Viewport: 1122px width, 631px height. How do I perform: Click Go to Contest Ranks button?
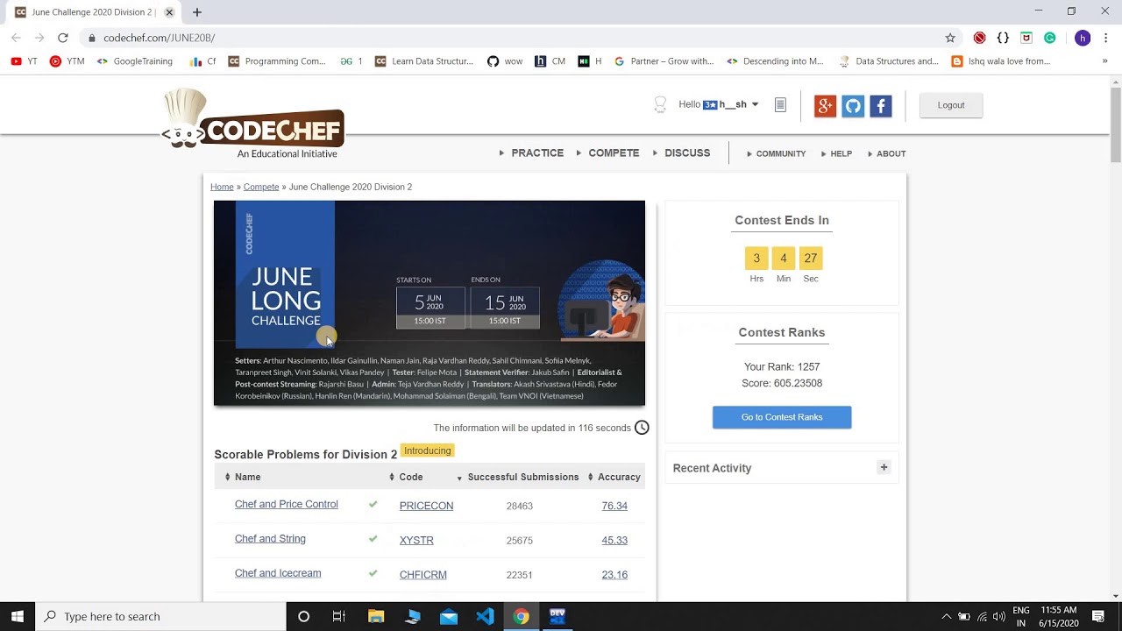(x=782, y=417)
